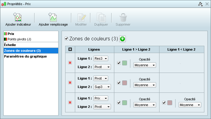Open the Sup3 Ligne 2 dropdown
Screen dimensions: 211x119
click(x=102, y=87)
